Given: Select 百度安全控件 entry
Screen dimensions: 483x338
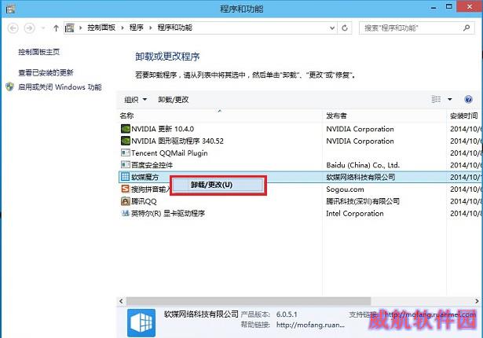Looking at the screenshot, I should 152,165.
